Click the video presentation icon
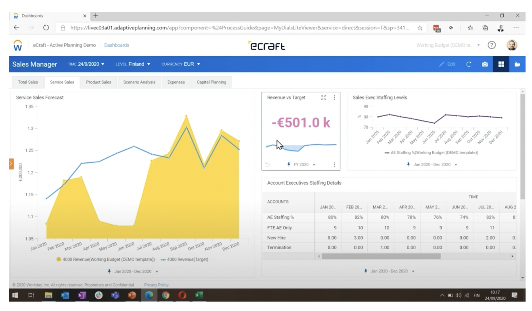This screenshot has height=311, width=532. 517,64
